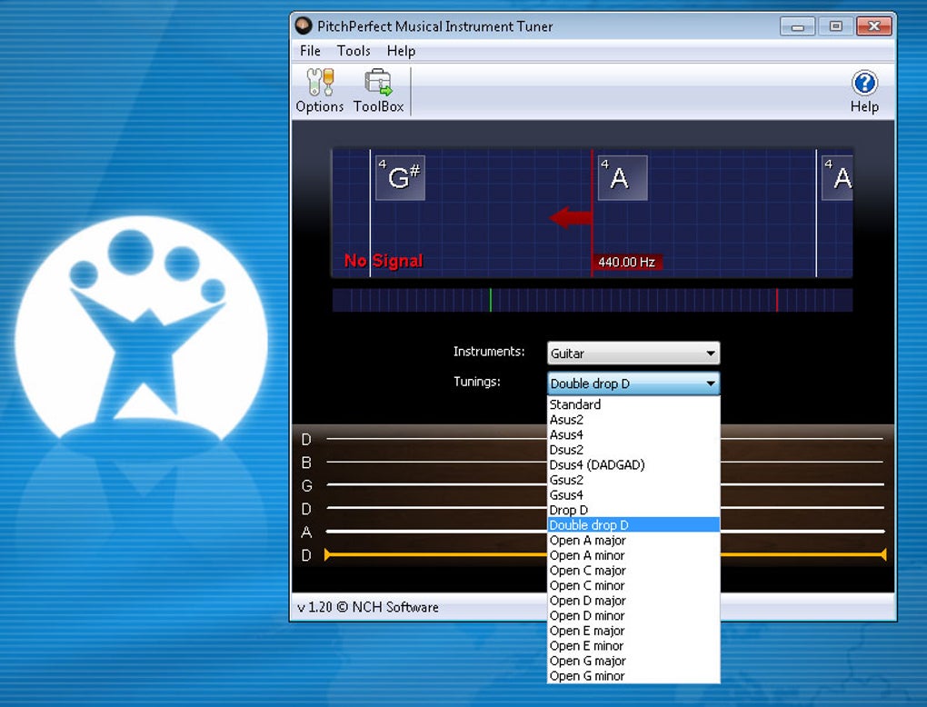Select Standard tuning from the list

[633, 404]
